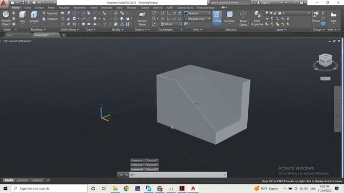Click the command line input field
Screen dimensions: 344x193
pyautogui.click(x=176, y=175)
